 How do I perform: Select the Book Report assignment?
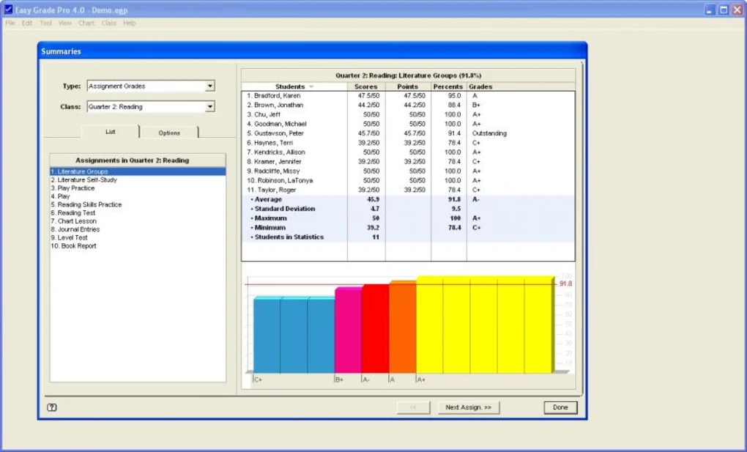pyautogui.click(x=73, y=245)
